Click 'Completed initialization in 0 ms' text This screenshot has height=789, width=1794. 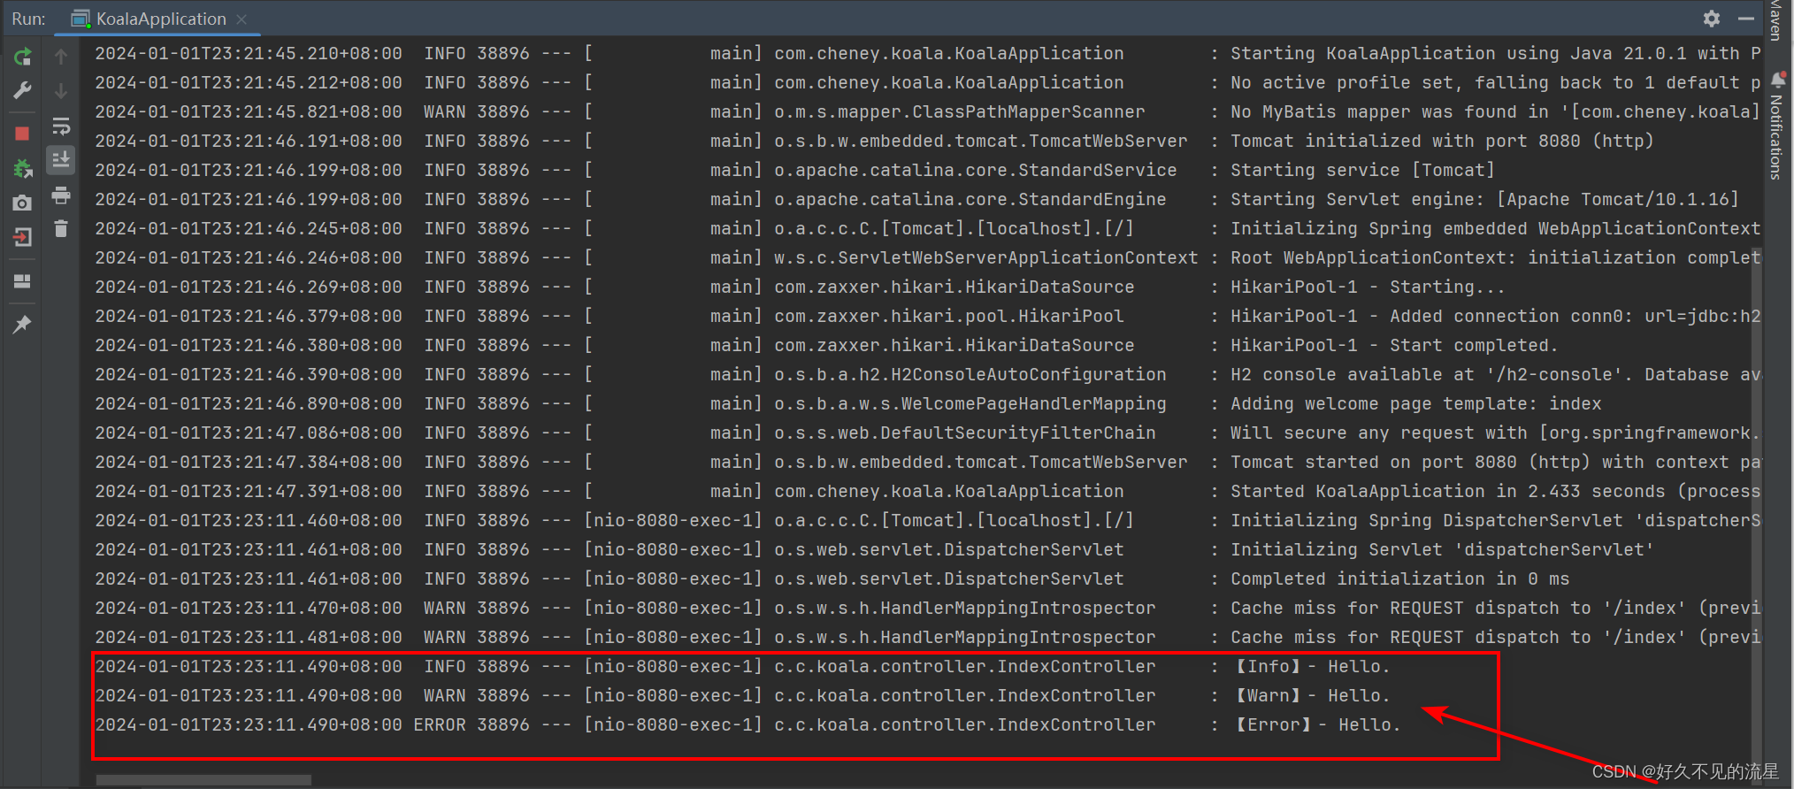pyautogui.click(x=1399, y=578)
